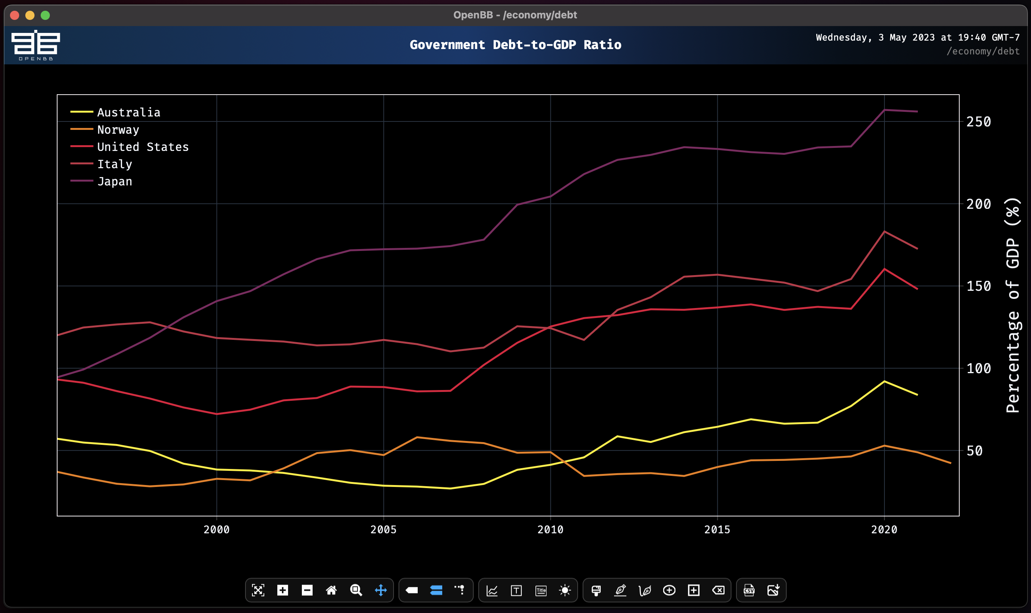Click the 100 y-axis tick label
Viewport: 1031px width, 613px height.
(x=978, y=369)
